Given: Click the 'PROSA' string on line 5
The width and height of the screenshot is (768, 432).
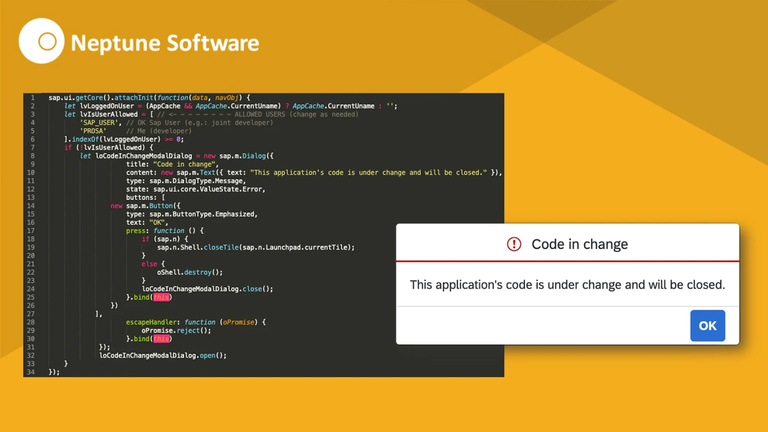Looking at the screenshot, I should (x=93, y=131).
